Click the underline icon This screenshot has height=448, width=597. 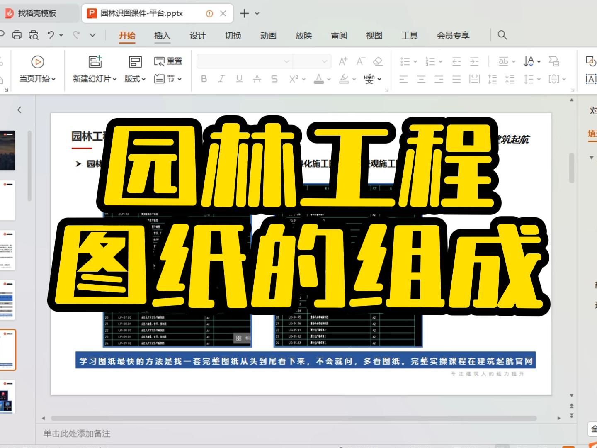click(x=239, y=79)
